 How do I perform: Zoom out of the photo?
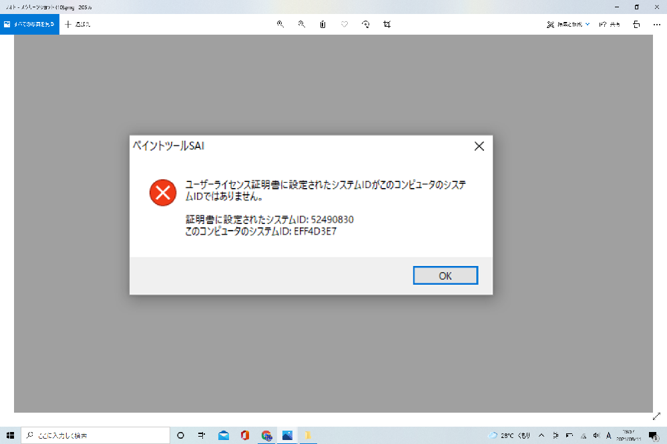302,24
